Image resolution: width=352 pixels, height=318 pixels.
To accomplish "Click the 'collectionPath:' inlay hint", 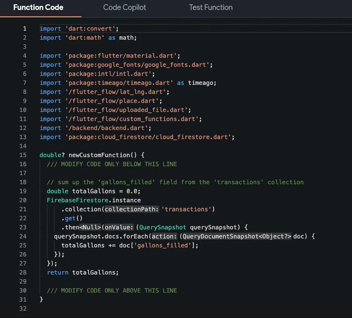I will (x=132, y=209).
